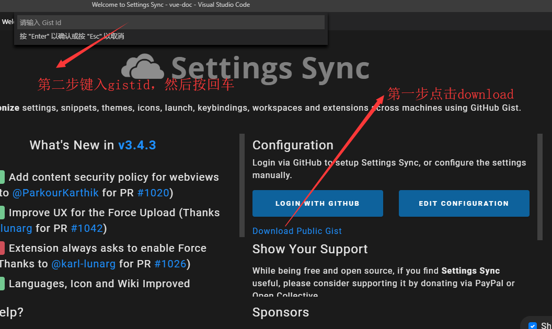
Task: Click "Languages, Icon and Wiki Improved" text
Action: (x=99, y=284)
